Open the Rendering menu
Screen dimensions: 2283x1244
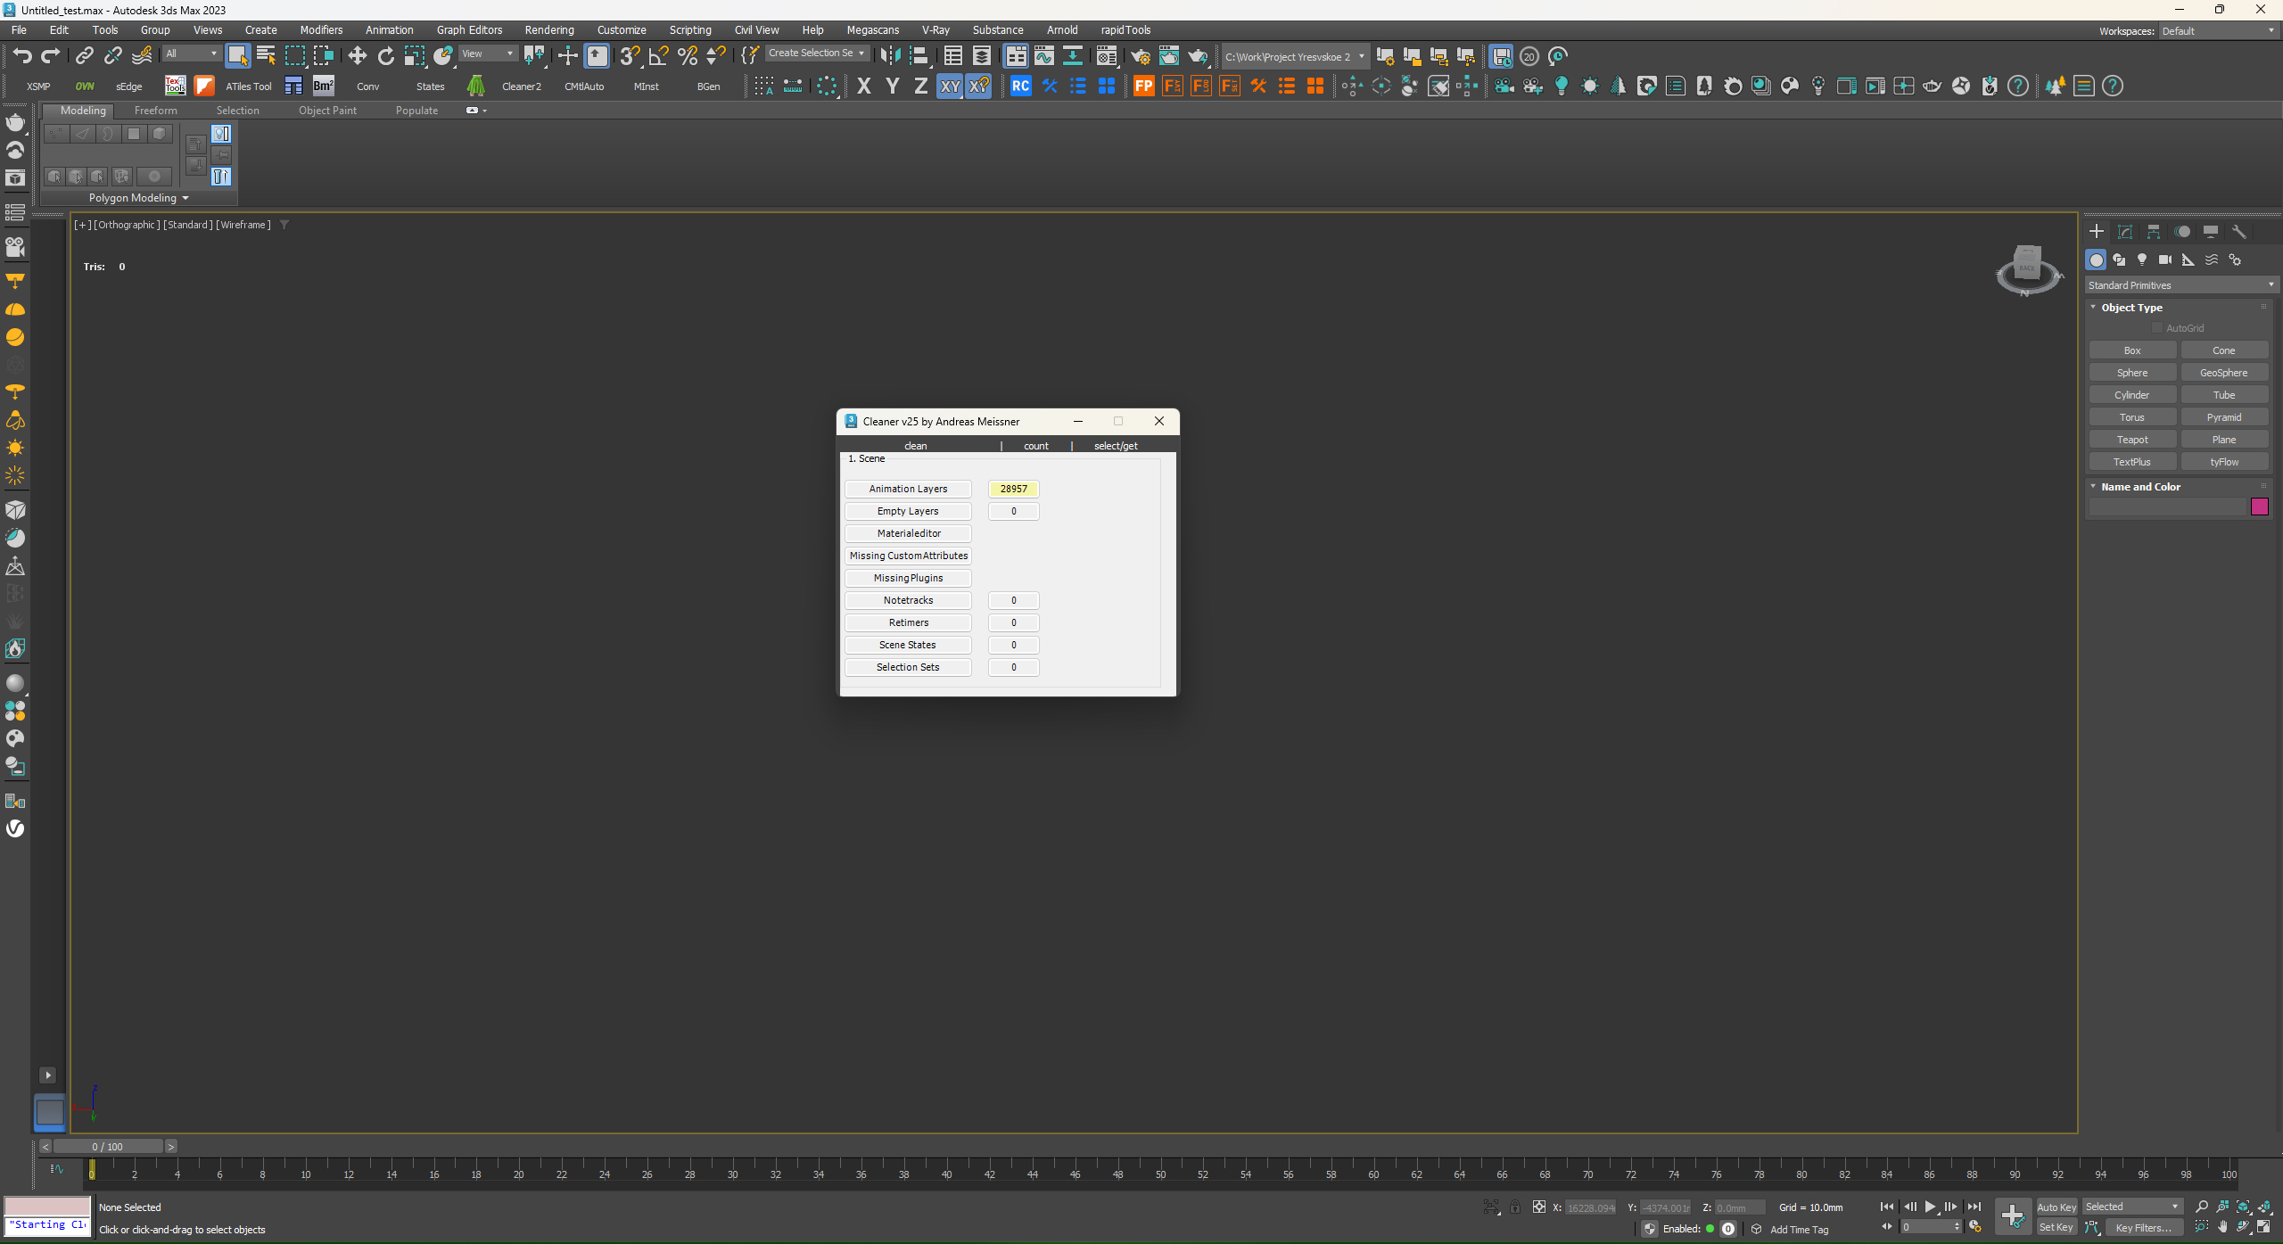[x=548, y=30]
